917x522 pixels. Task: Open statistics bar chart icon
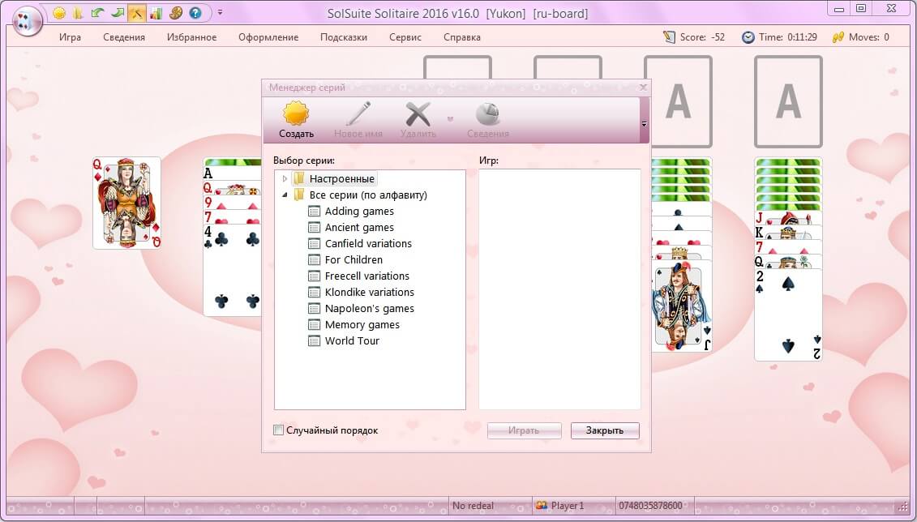[156, 13]
